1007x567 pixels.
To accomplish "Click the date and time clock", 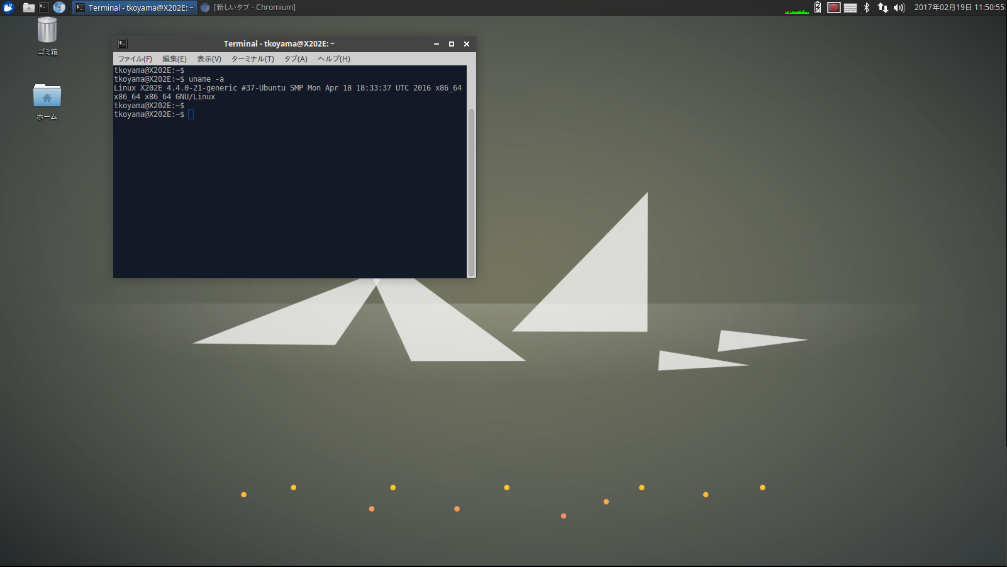I will pyautogui.click(x=959, y=8).
